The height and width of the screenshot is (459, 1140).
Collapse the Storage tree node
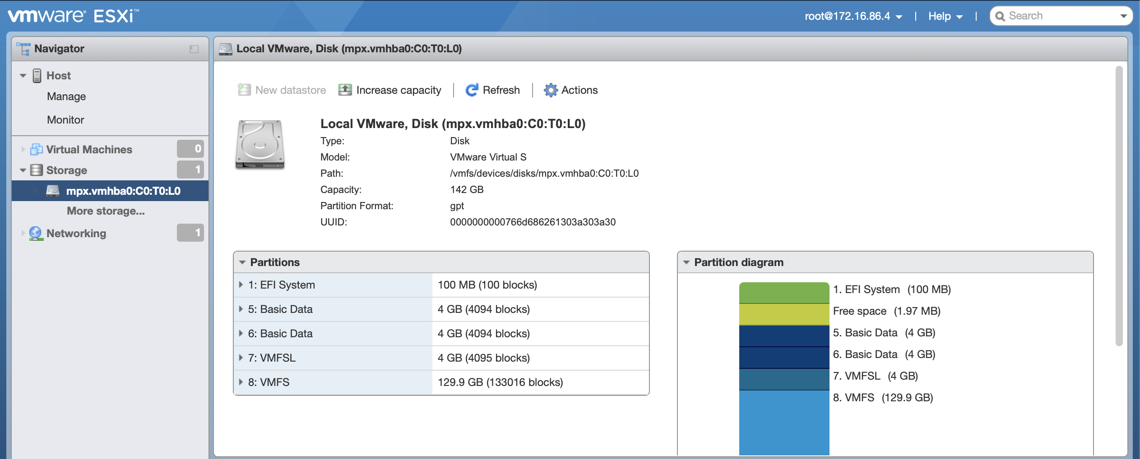(23, 170)
